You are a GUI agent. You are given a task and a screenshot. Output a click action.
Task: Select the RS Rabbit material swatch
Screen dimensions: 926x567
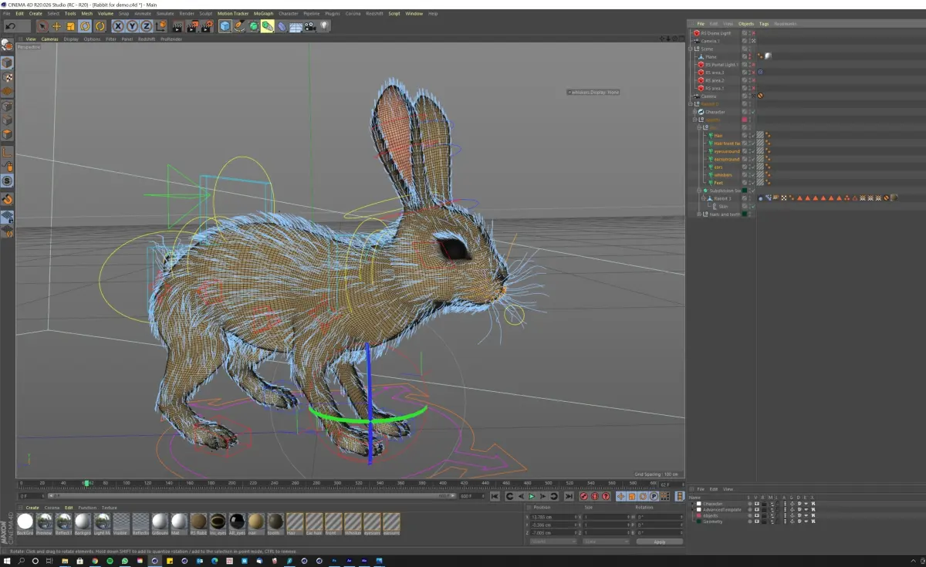click(198, 521)
